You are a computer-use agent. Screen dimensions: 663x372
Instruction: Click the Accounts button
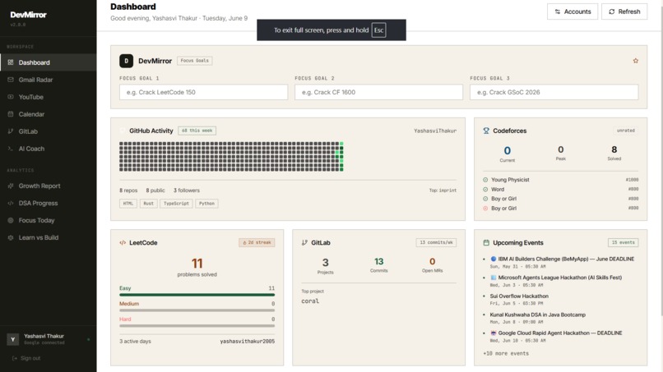(573, 11)
